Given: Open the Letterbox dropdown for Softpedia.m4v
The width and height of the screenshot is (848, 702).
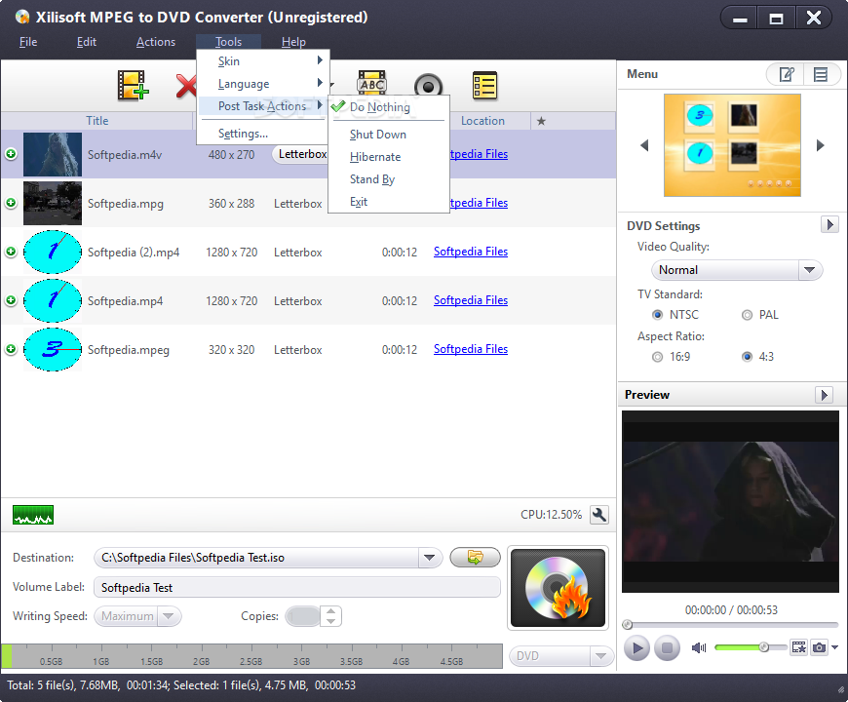Looking at the screenshot, I should coord(300,154).
